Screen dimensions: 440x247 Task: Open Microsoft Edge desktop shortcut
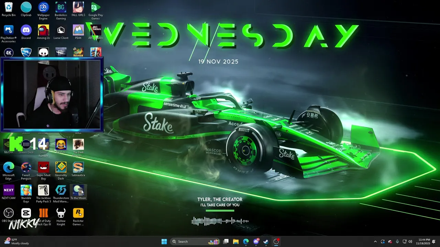(x=9, y=171)
